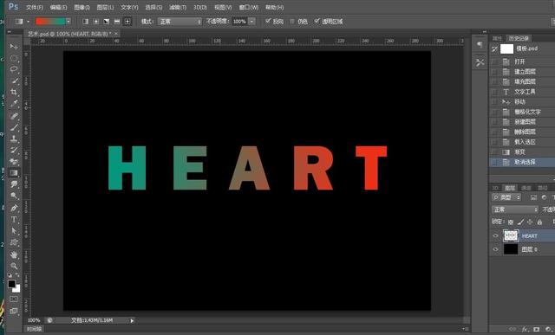Image resolution: width=555 pixels, height=335 pixels.
Task: Open the layer filter 类型 dropdown
Action: [506, 197]
